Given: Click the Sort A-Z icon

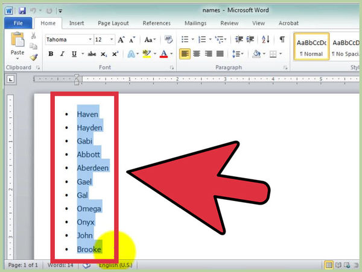Looking at the screenshot, I should point(265,39).
